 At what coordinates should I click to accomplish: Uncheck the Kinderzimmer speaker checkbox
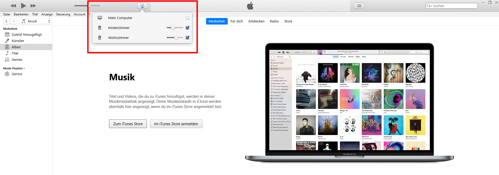(187, 28)
